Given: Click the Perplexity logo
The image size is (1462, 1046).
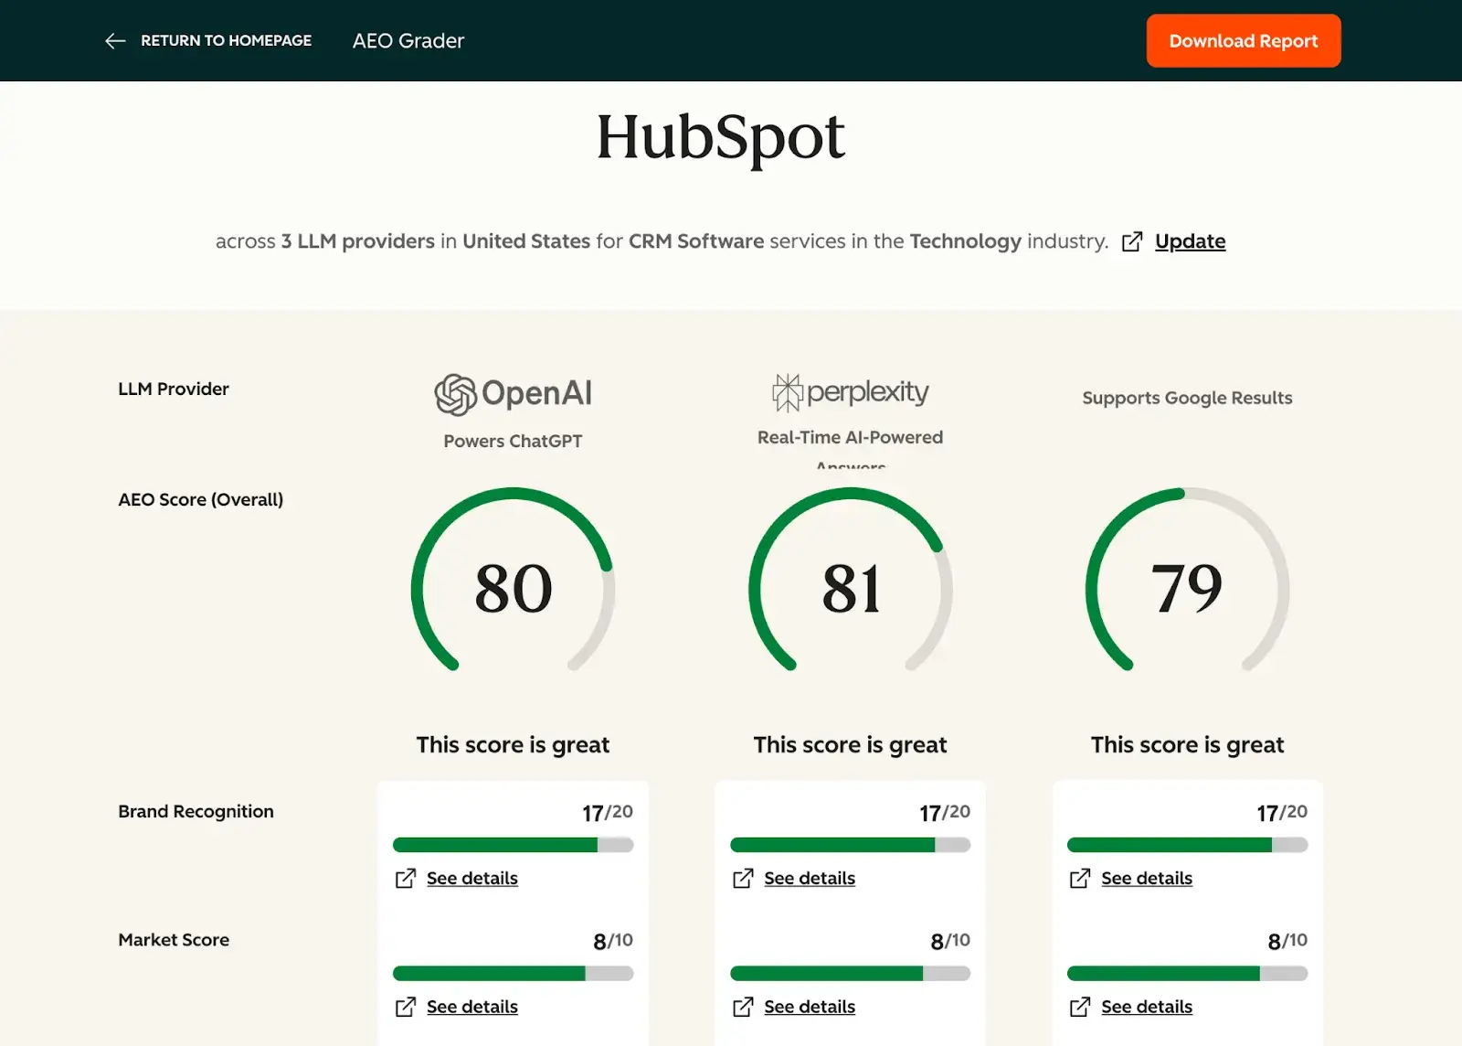Looking at the screenshot, I should pos(851,392).
